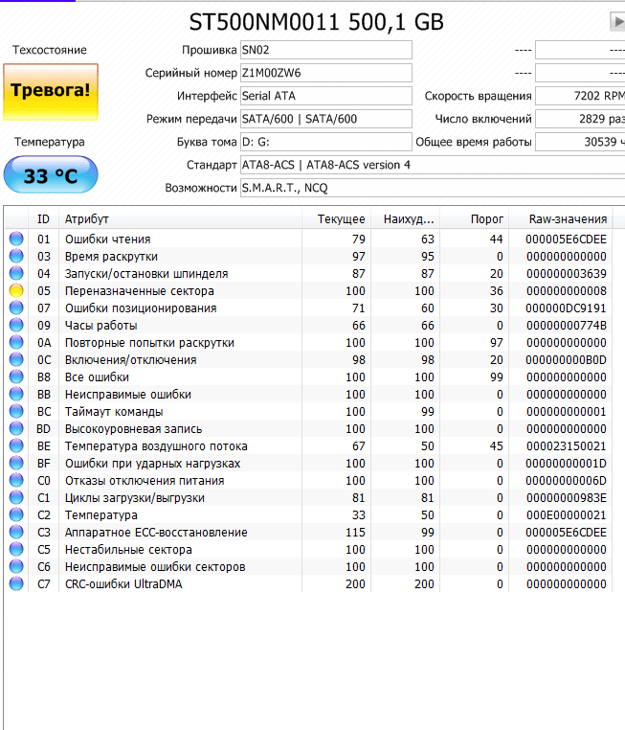
Task: Click the status icon of Все ошибки row
Action: (16, 376)
